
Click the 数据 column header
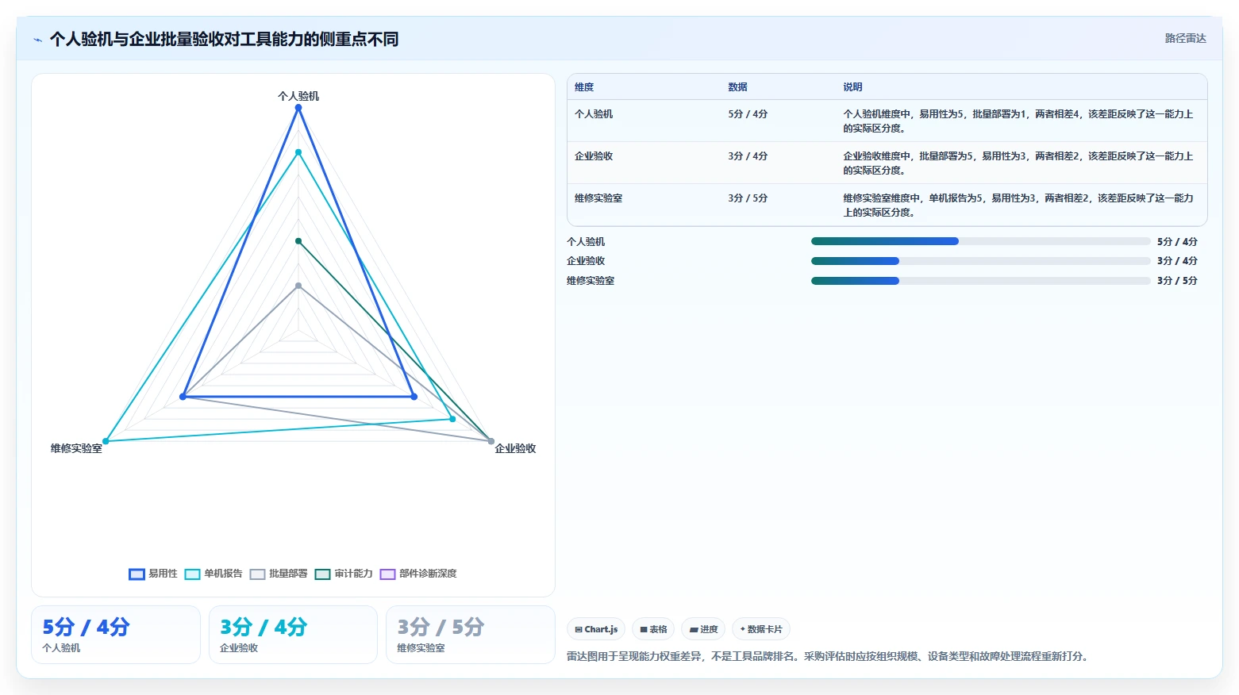tap(737, 87)
